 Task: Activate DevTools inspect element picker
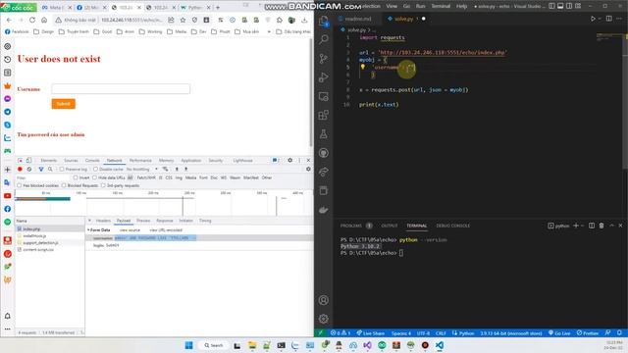20,161
